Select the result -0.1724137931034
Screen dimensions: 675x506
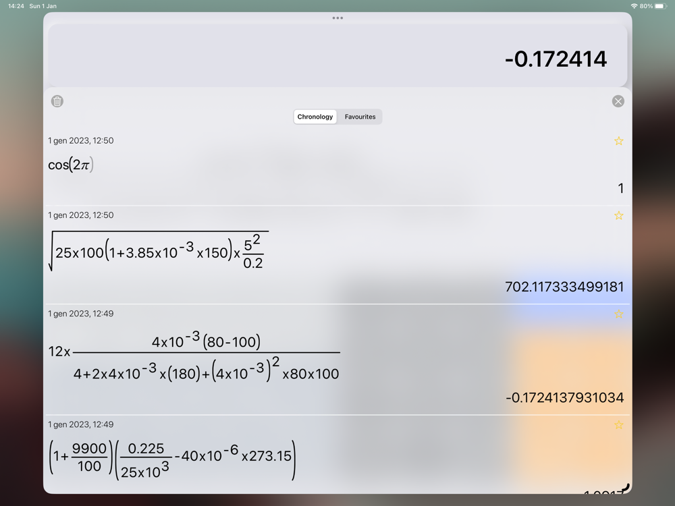tap(565, 397)
